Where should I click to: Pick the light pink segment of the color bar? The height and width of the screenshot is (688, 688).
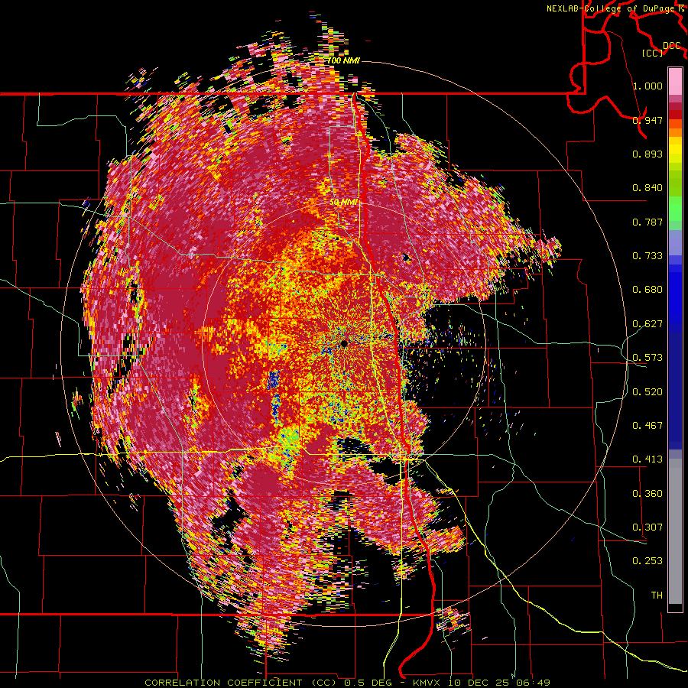click(675, 81)
